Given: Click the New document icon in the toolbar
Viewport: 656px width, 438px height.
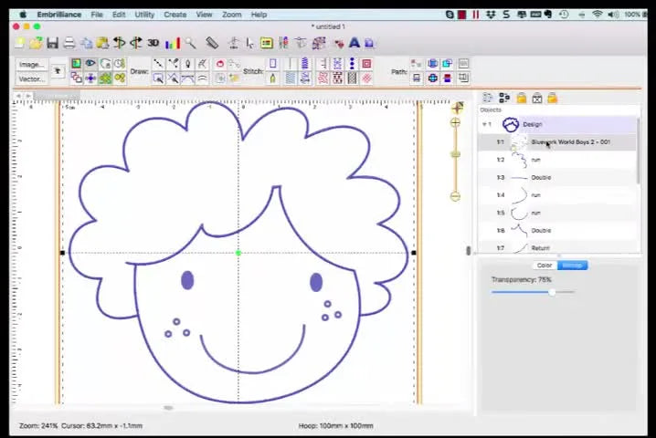Looking at the screenshot, I should 20,43.
